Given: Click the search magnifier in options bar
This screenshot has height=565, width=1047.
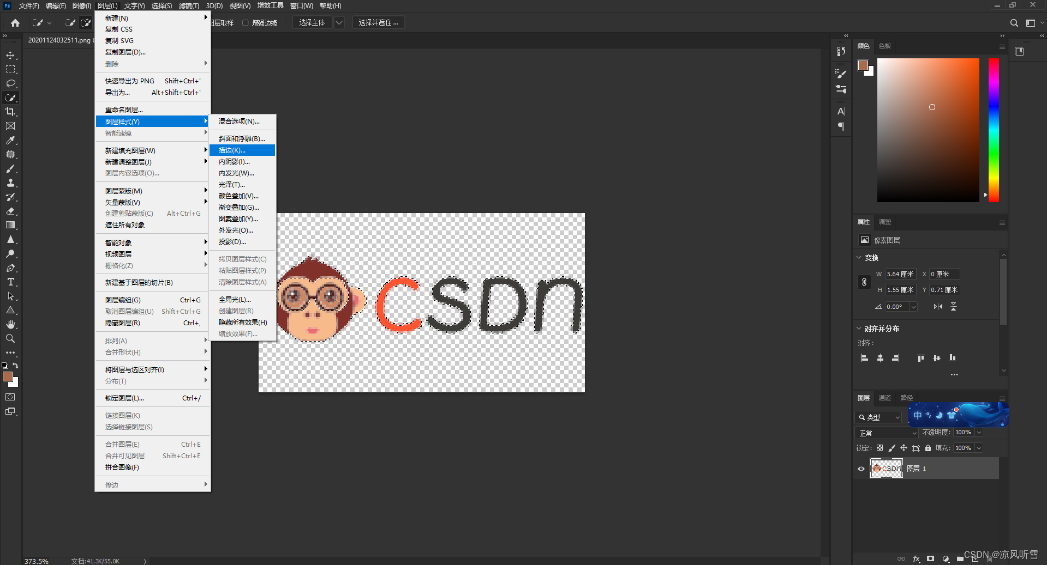Looking at the screenshot, I should tap(1014, 23).
